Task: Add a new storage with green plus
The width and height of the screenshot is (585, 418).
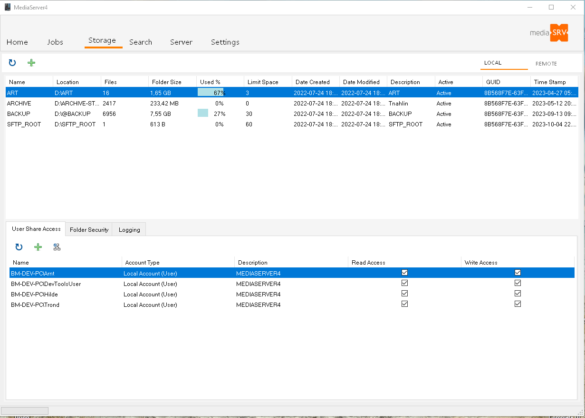Action: pos(31,63)
